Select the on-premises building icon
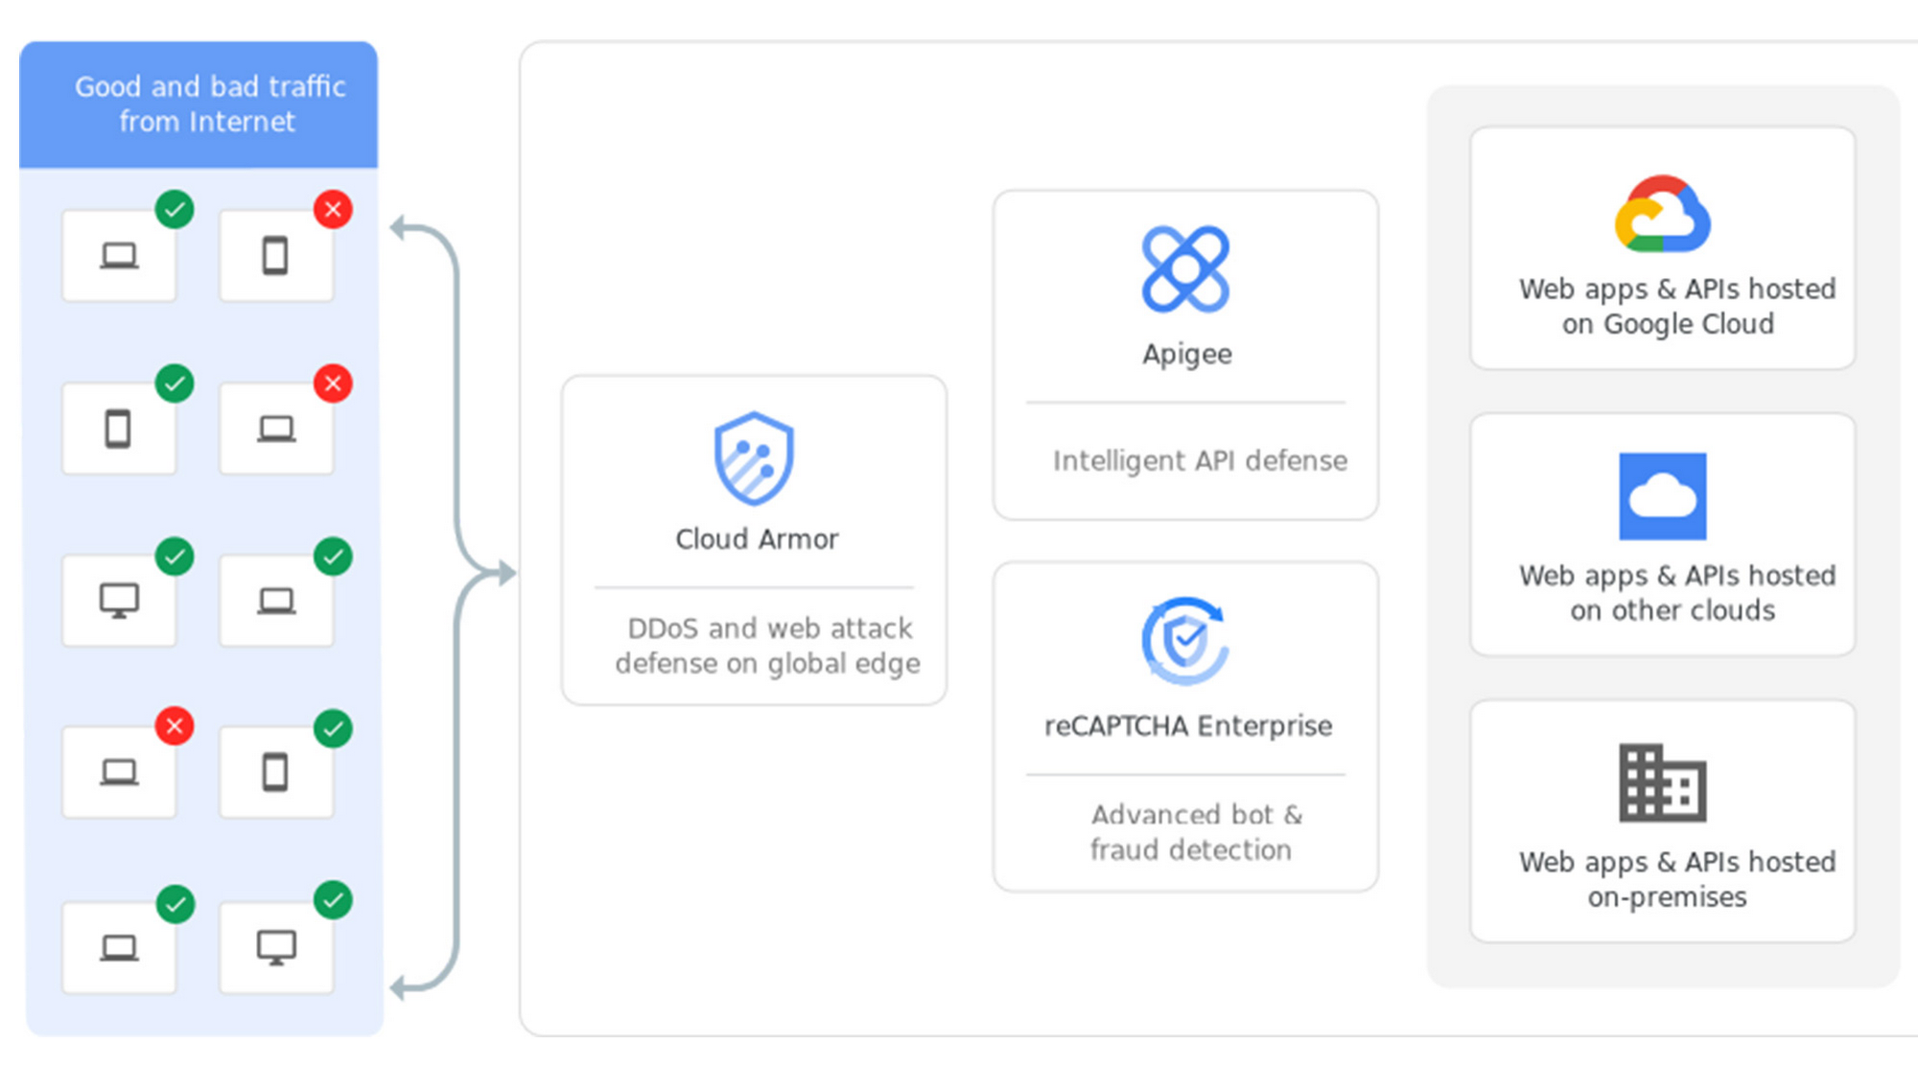This screenshot has height=1091, width=1918. [1662, 782]
